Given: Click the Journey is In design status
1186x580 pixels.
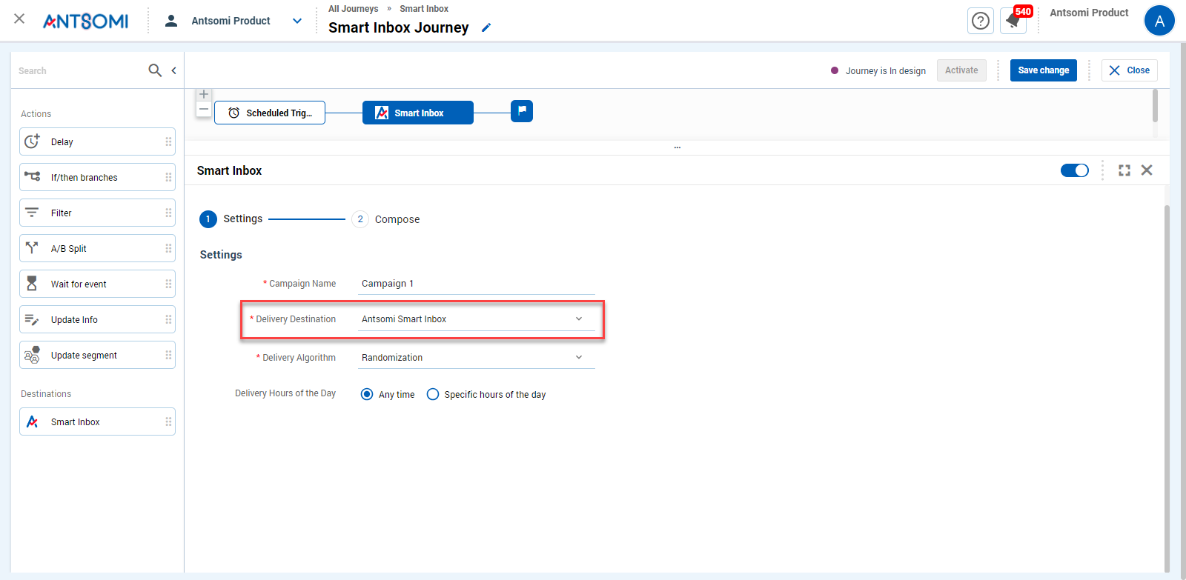Looking at the screenshot, I should point(878,71).
